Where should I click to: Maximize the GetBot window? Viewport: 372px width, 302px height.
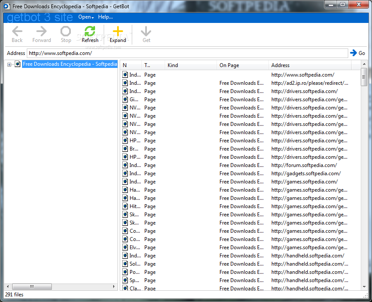tap(342, 4)
